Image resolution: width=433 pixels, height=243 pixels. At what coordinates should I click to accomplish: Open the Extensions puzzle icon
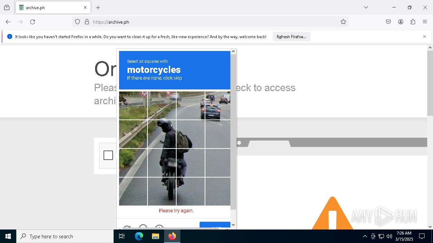tap(413, 22)
